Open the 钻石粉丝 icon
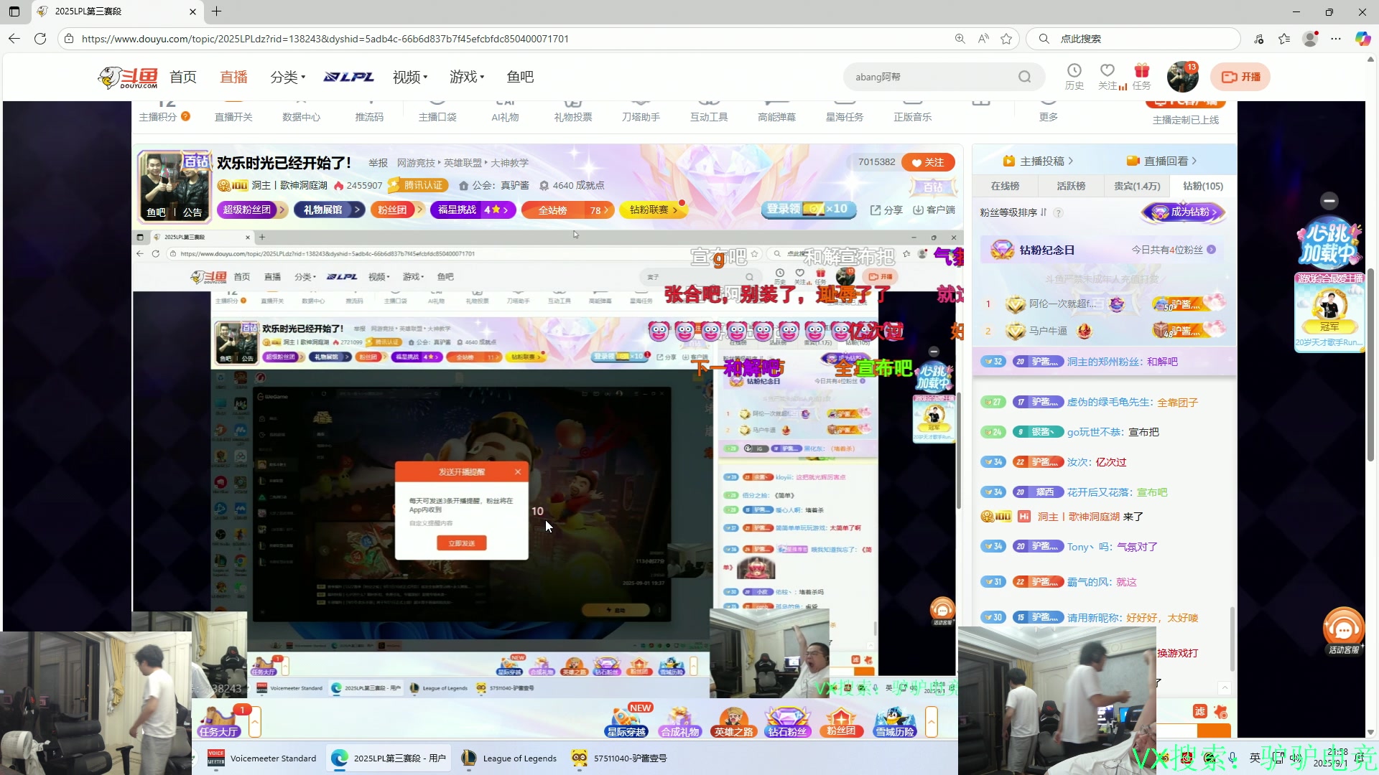The height and width of the screenshot is (775, 1379). [787, 721]
